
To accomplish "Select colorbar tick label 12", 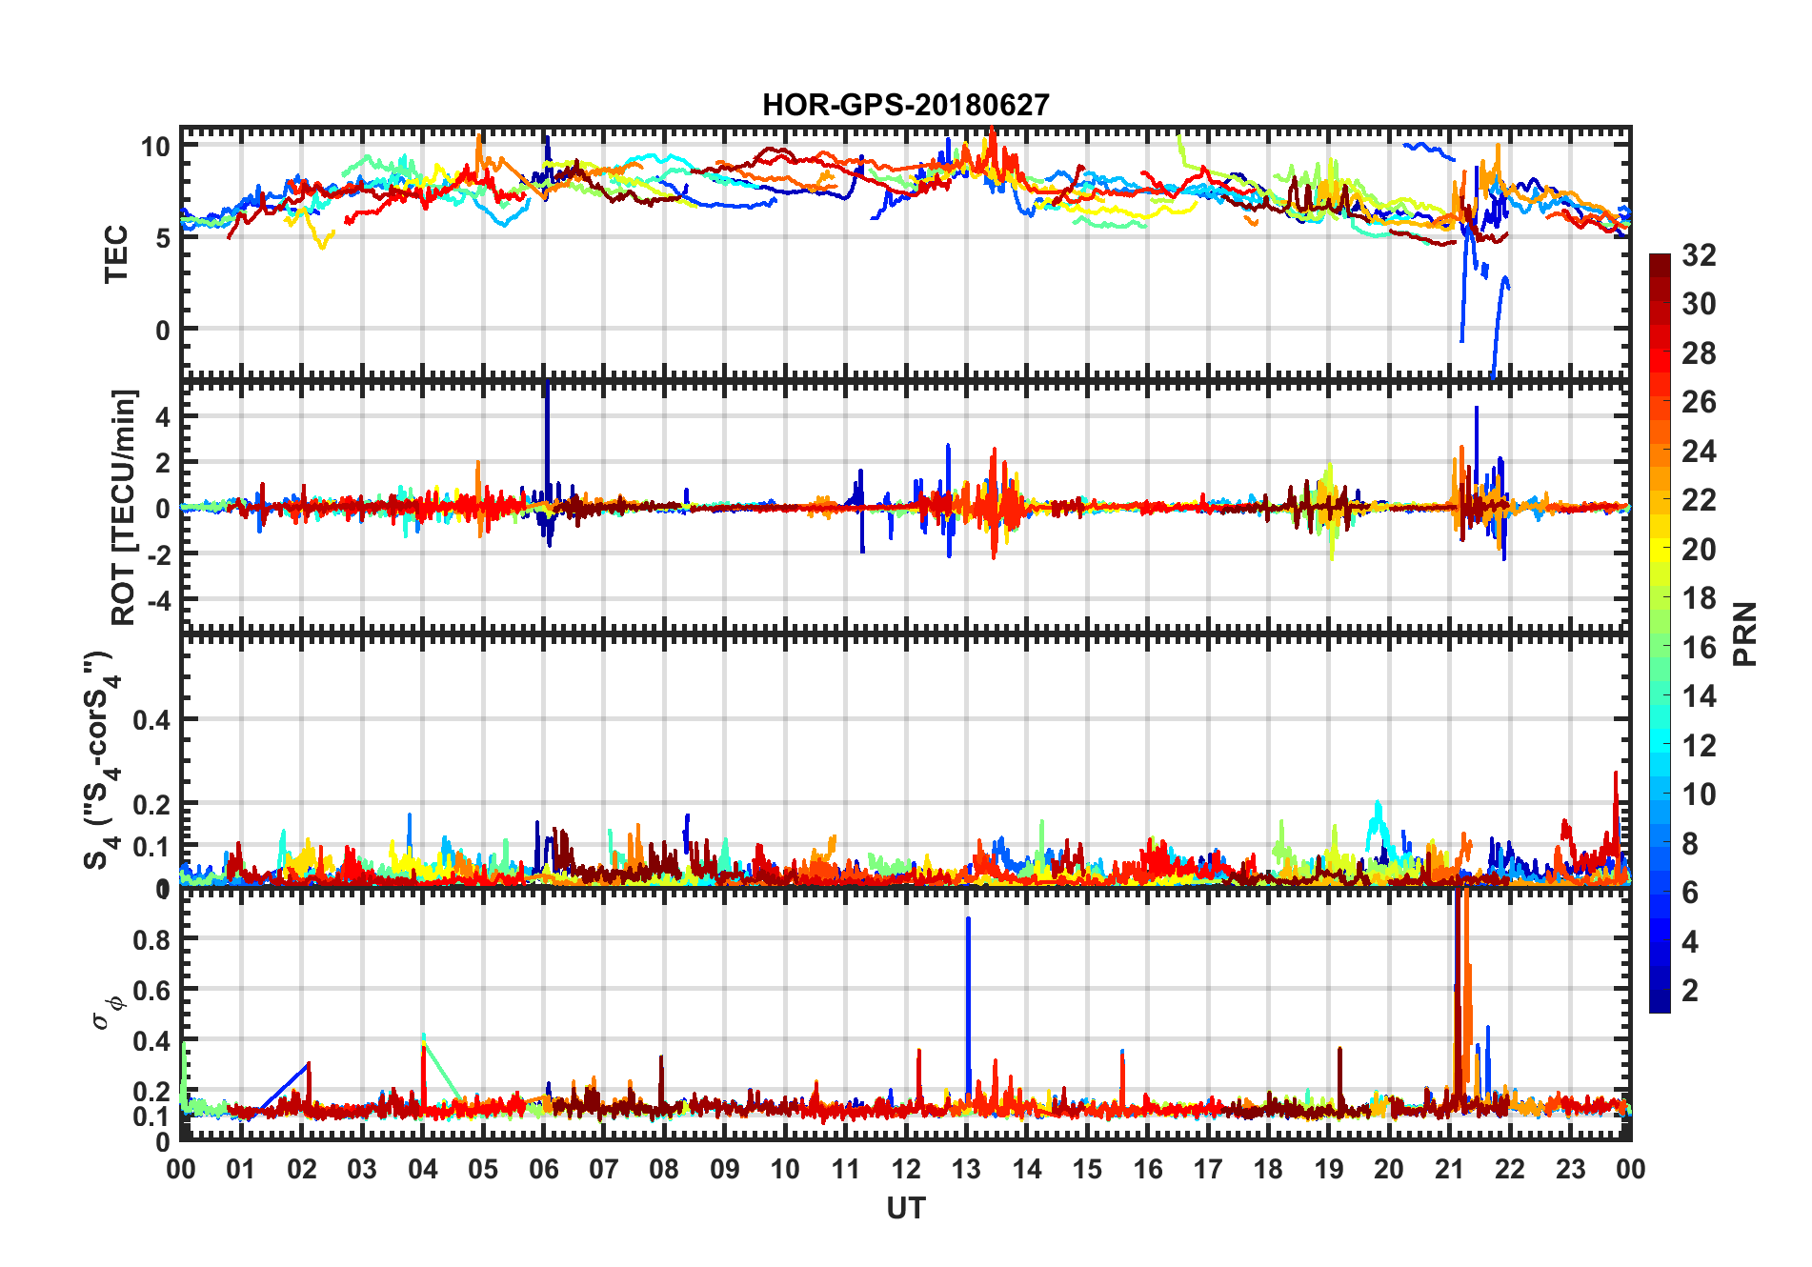I will 1699,745.
